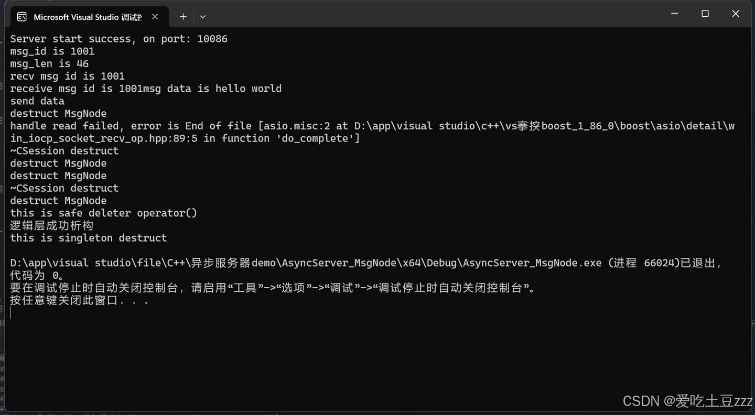This screenshot has width=755, height=415.
Task: Click the "safe deleter operator()" line
Action: [x=103, y=213]
